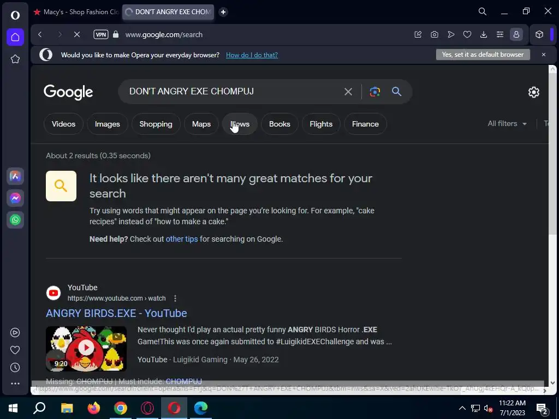Search by image with Lens icon

click(x=374, y=92)
